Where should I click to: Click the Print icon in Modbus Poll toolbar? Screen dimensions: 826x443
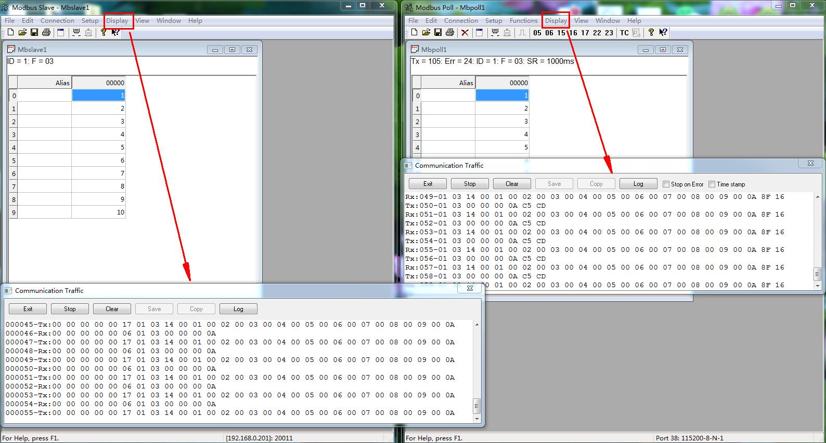pyautogui.click(x=450, y=33)
